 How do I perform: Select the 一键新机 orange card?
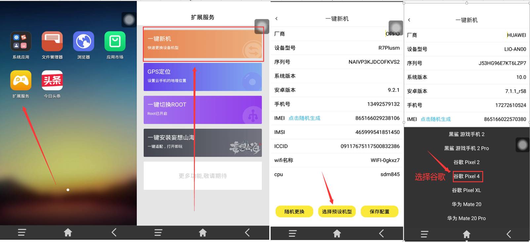203,44
